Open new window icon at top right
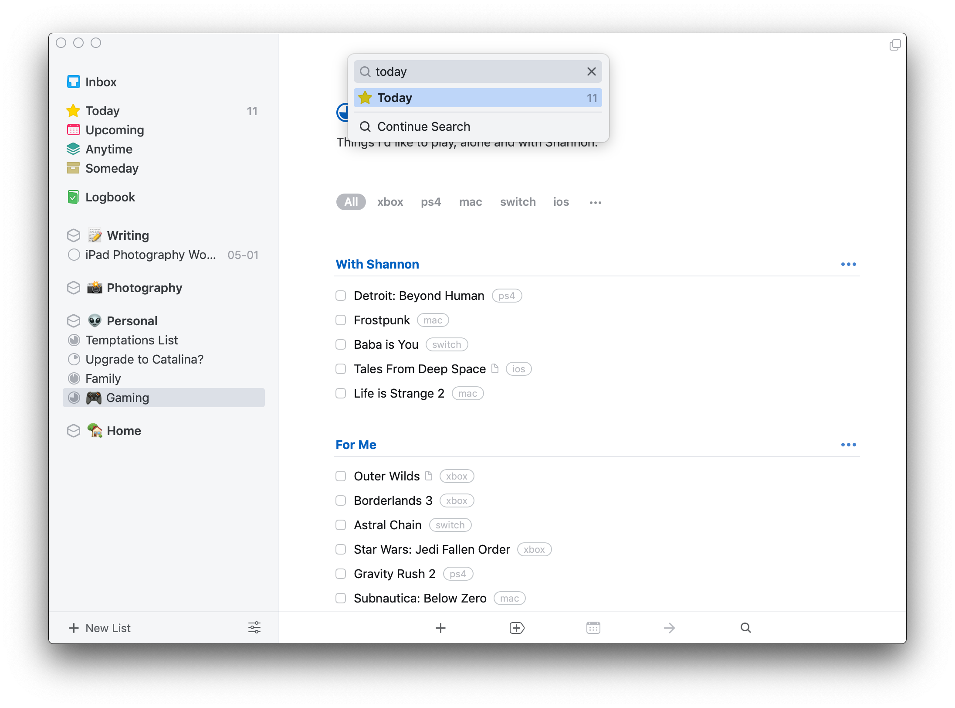955x708 pixels. point(895,44)
